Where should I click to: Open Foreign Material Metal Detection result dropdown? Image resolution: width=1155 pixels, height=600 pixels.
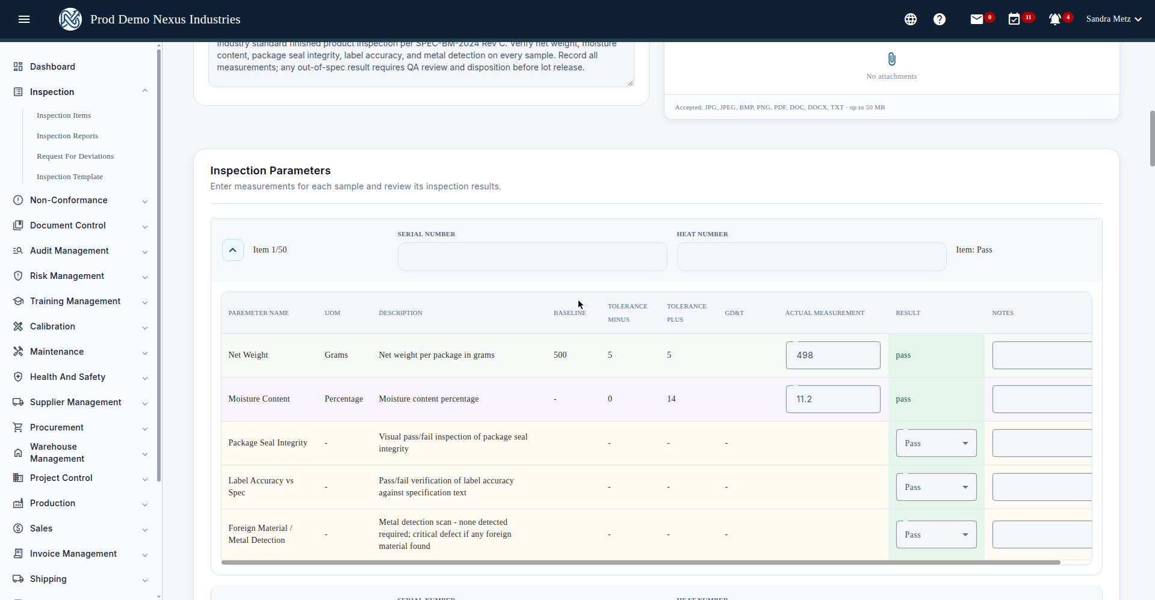(936, 534)
